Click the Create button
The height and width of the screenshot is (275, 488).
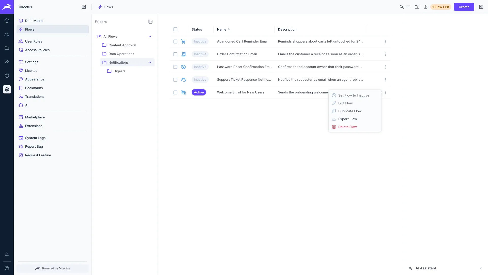(x=464, y=7)
